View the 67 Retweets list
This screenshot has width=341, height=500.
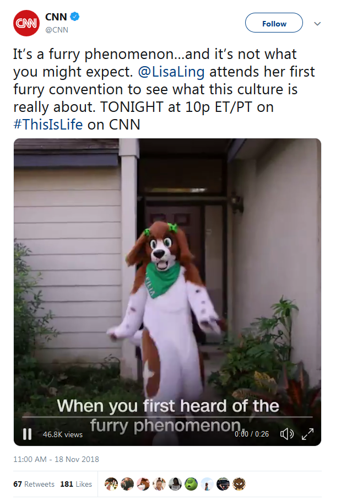coord(34,484)
